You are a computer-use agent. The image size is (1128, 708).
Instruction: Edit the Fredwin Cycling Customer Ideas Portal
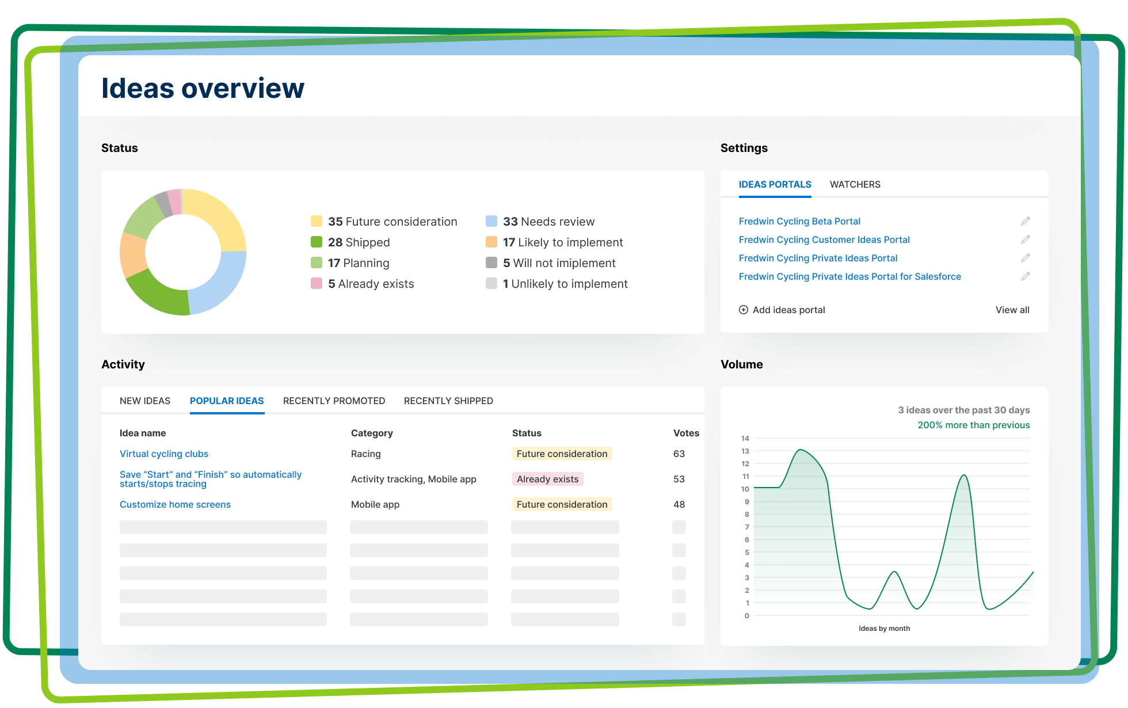pos(1026,239)
